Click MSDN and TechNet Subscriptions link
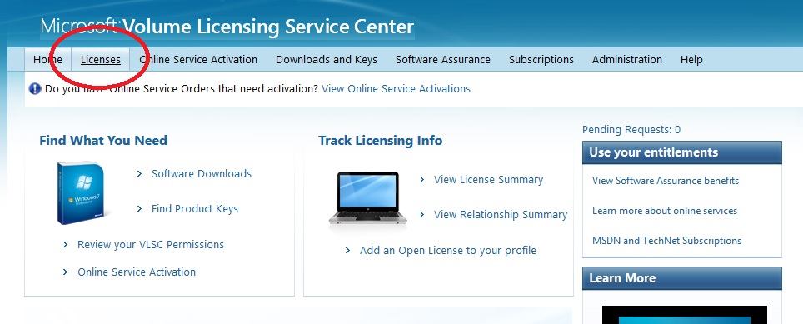This screenshot has width=803, height=324. click(666, 241)
